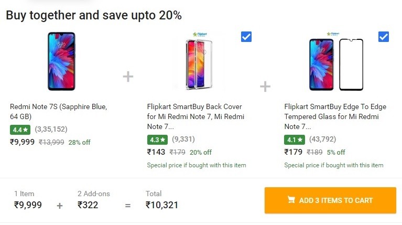Open Flipkart SmartBuy Back Cover title link

[x=195, y=116]
